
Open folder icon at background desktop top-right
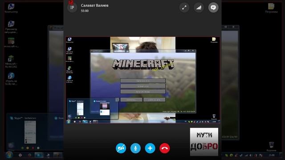pos(271,8)
